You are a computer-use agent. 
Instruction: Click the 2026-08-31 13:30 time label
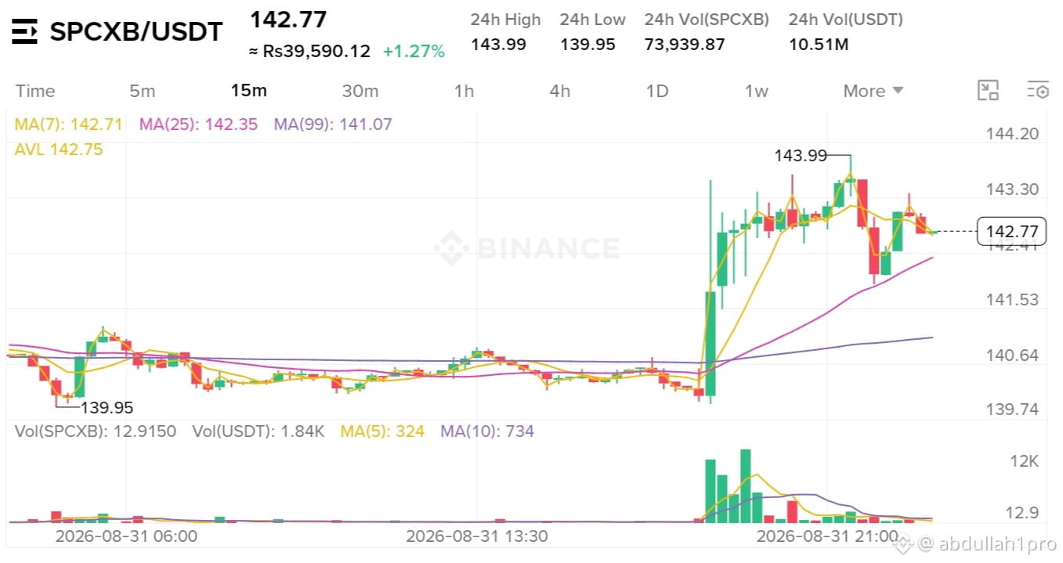476,536
